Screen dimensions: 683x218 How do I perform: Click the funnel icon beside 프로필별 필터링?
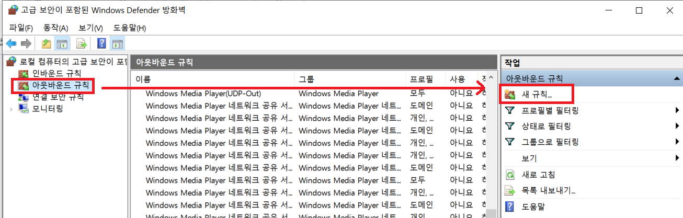[510, 111]
